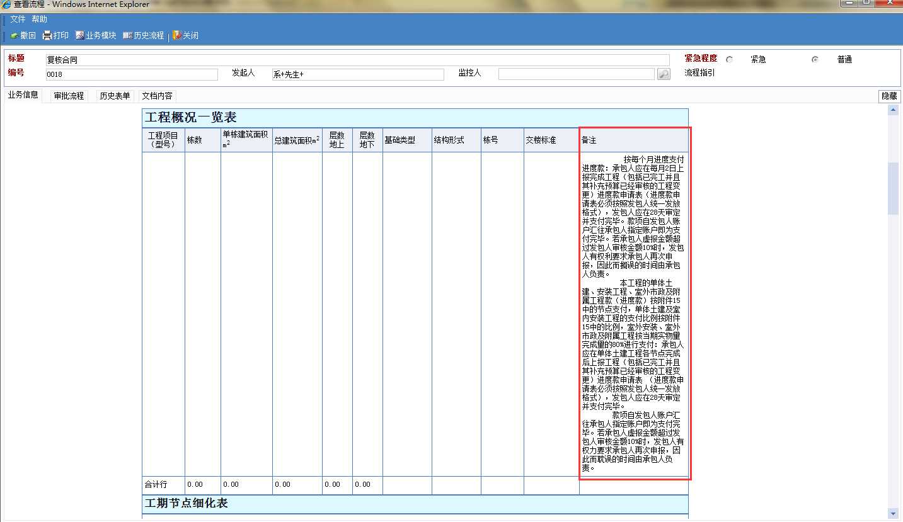
Task: Click the 总建筑面积 column header
Action: point(297,140)
